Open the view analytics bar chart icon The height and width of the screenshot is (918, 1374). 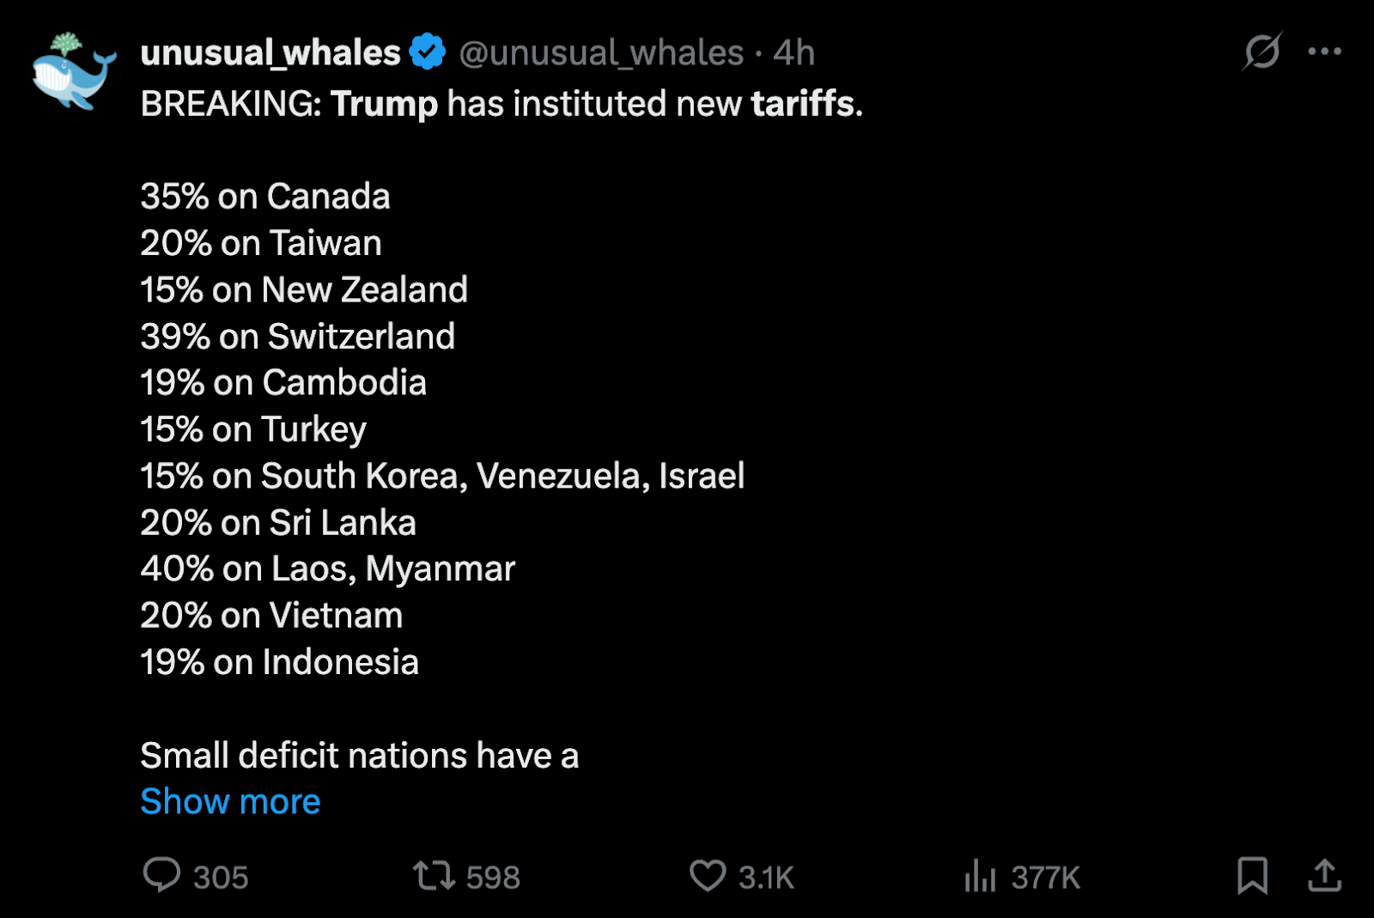point(980,876)
